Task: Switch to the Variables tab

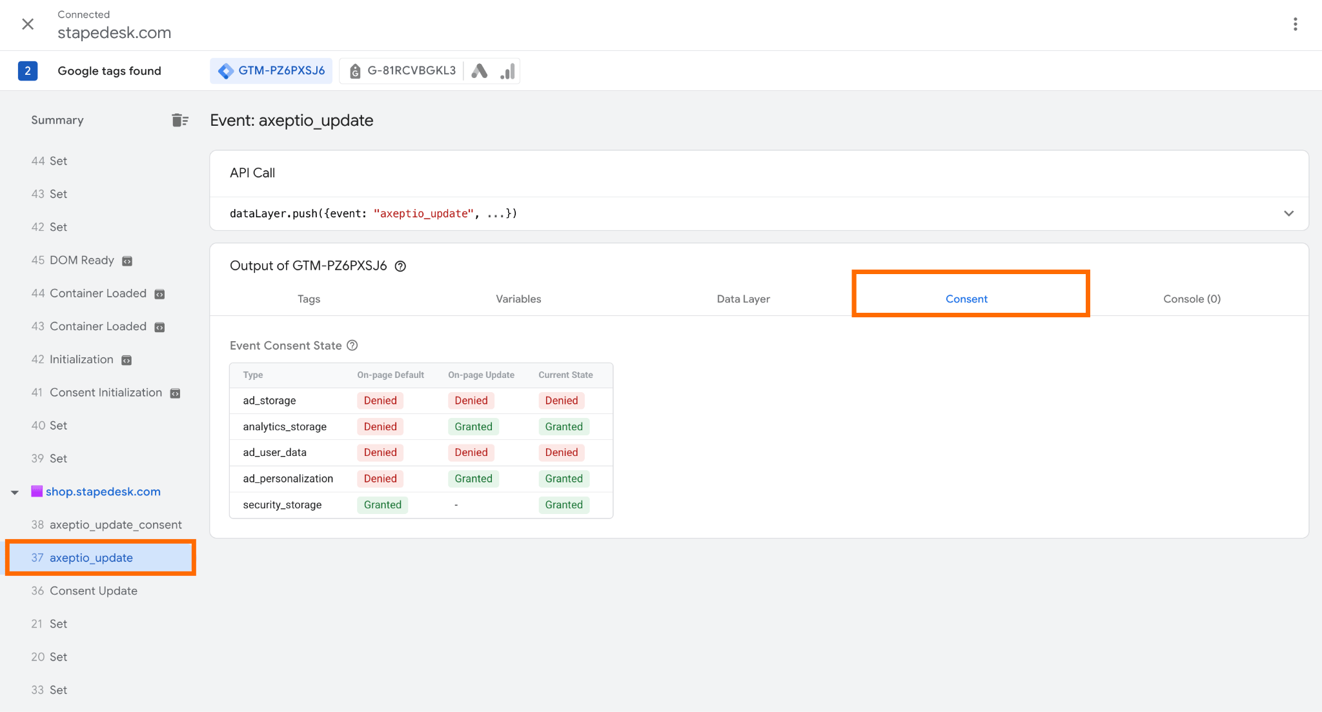Action: click(x=518, y=299)
